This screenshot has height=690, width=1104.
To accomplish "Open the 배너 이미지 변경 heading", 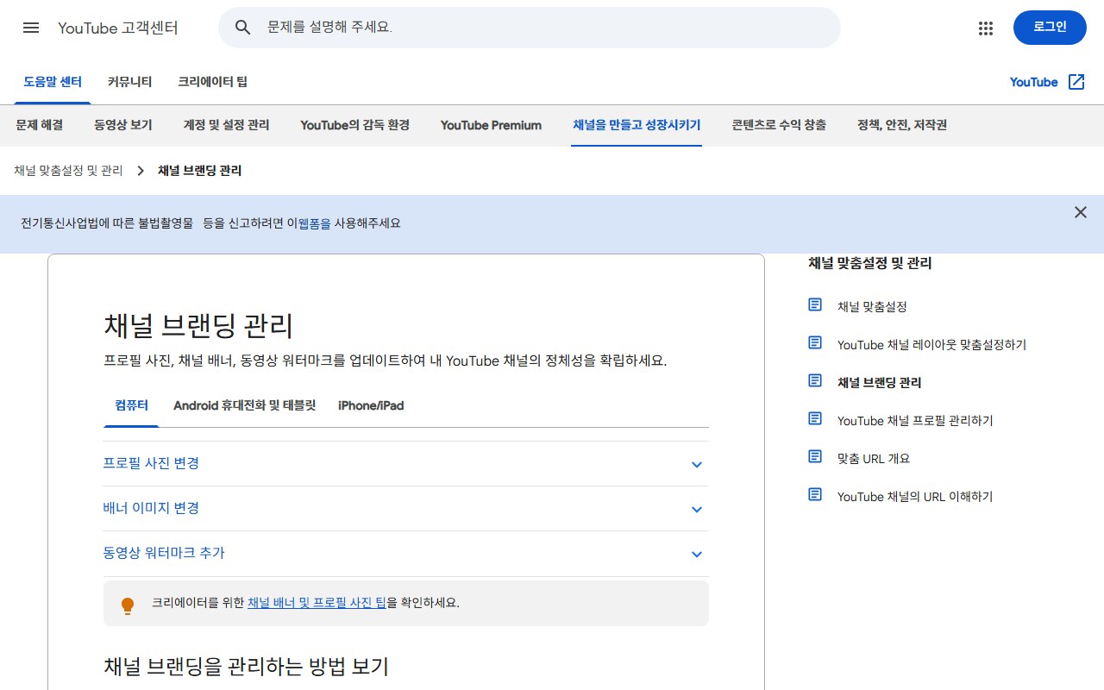I will click(x=151, y=508).
